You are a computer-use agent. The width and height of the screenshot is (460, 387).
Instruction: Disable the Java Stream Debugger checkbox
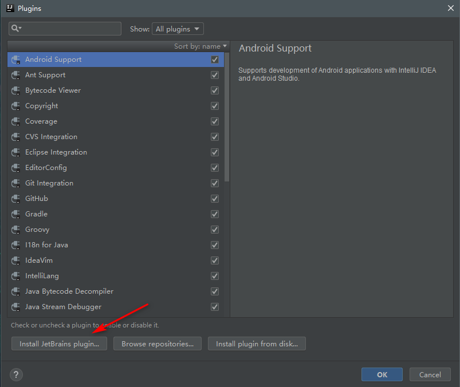coord(215,307)
